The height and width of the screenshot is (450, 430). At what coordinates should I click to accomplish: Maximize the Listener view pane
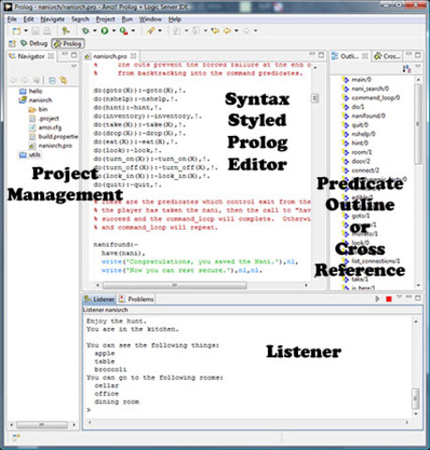[418, 298]
